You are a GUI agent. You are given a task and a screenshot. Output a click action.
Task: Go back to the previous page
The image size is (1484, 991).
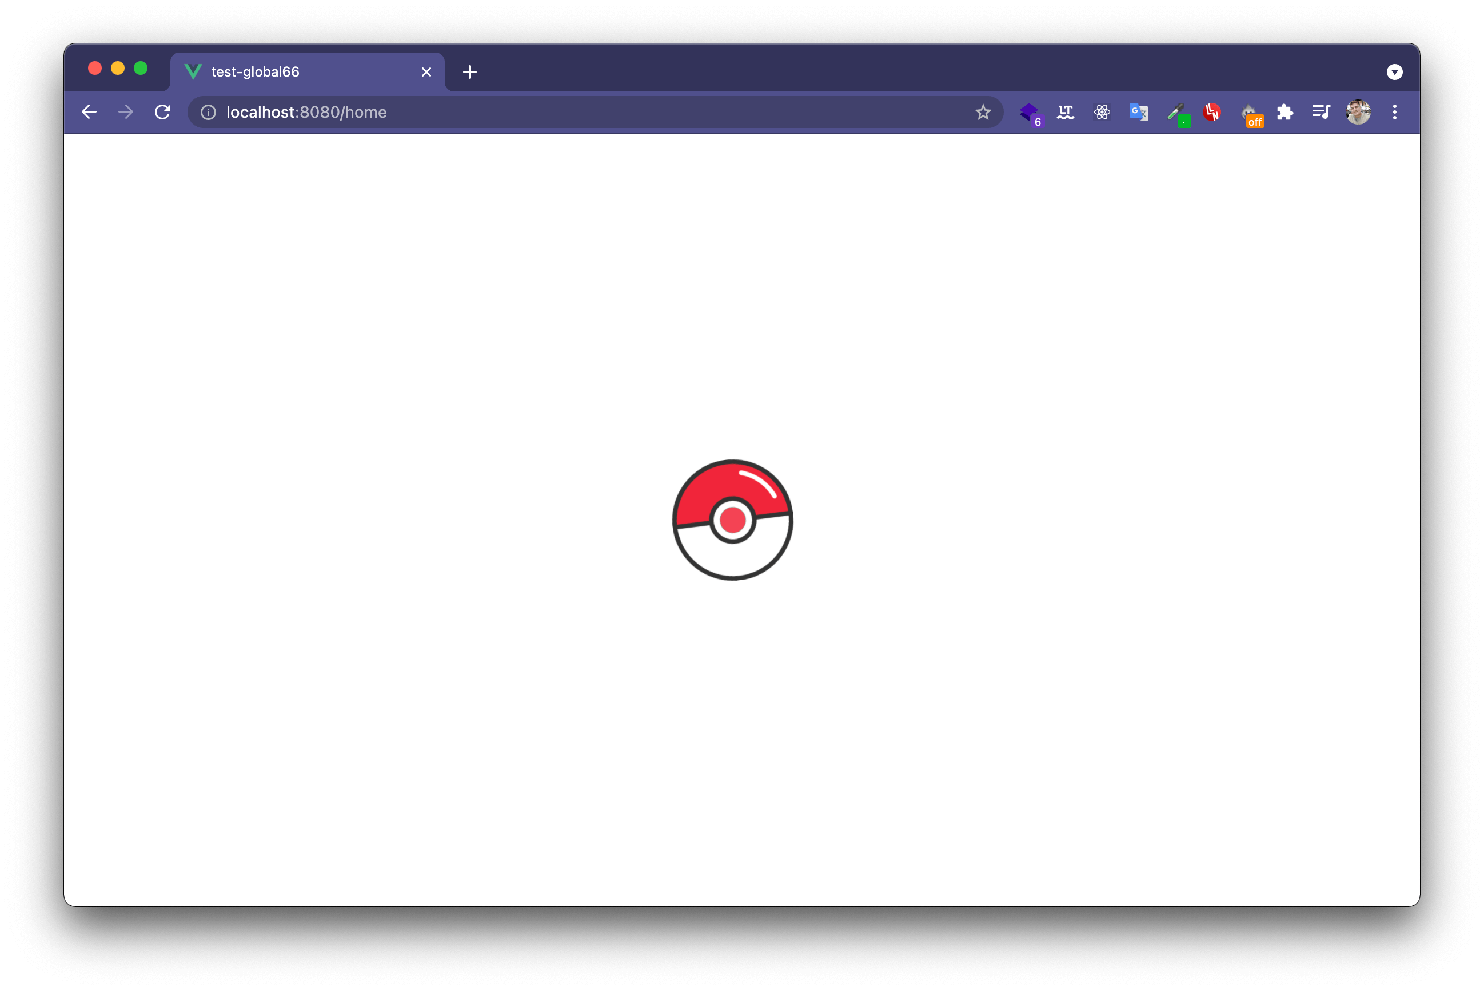[x=89, y=113]
